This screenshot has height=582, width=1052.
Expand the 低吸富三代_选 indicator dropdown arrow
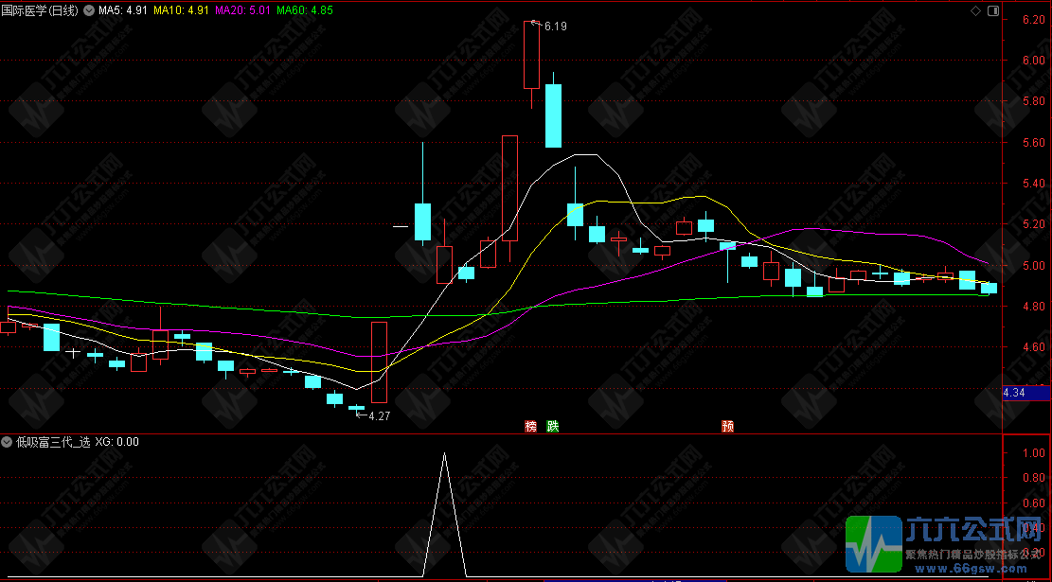(7, 441)
